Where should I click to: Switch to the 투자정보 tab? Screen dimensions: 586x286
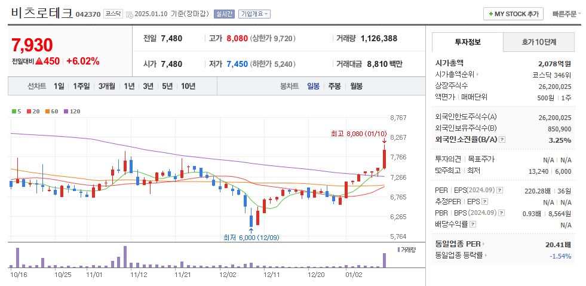click(468, 42)
